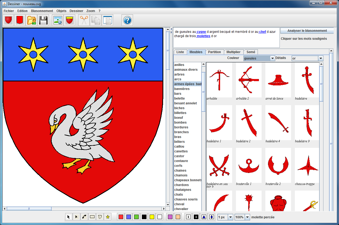Open help with the question mark icon
This screenshot has height=225, width=339.
pos(127,20)
